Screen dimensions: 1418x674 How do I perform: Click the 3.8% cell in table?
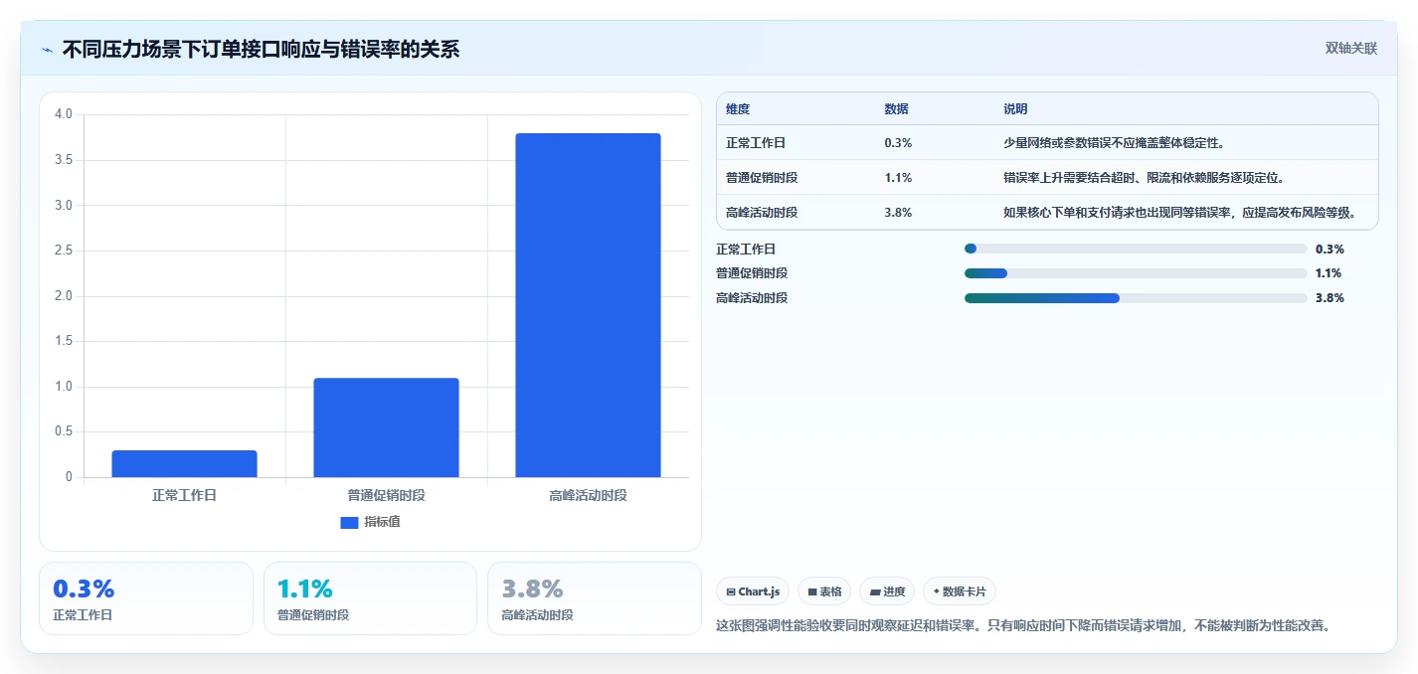pyautogui.click(x=898, y=213)
